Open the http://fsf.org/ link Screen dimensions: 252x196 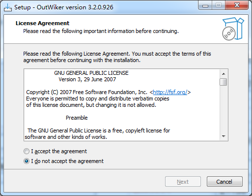pyautogui.click(x=170, y=92)
